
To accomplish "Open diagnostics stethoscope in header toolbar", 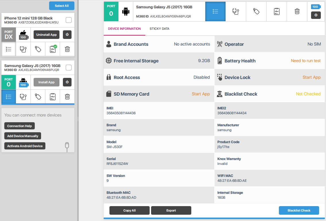I will 236,12.
